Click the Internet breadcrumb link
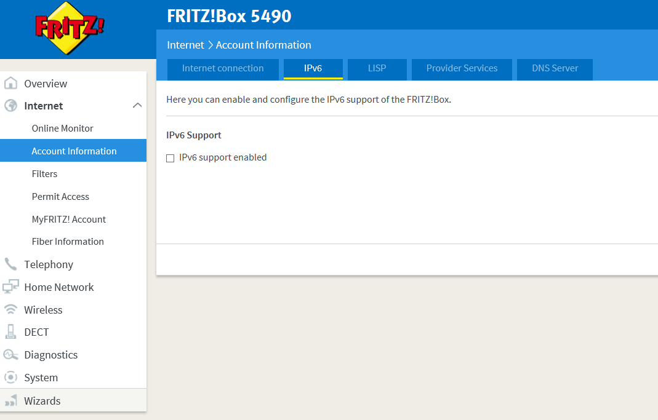This screenshot has height=420, width=658. [185, 45]
